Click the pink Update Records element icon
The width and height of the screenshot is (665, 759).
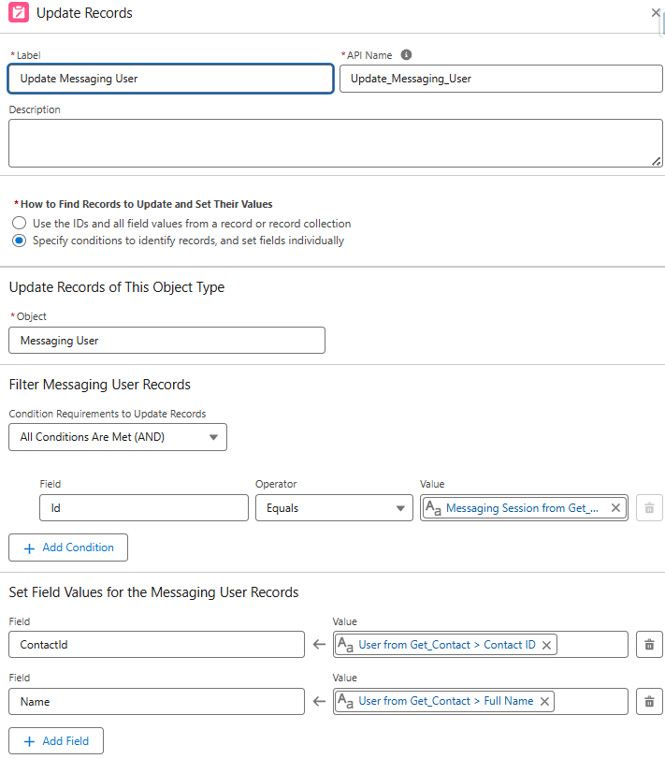[x=18, y=13]
